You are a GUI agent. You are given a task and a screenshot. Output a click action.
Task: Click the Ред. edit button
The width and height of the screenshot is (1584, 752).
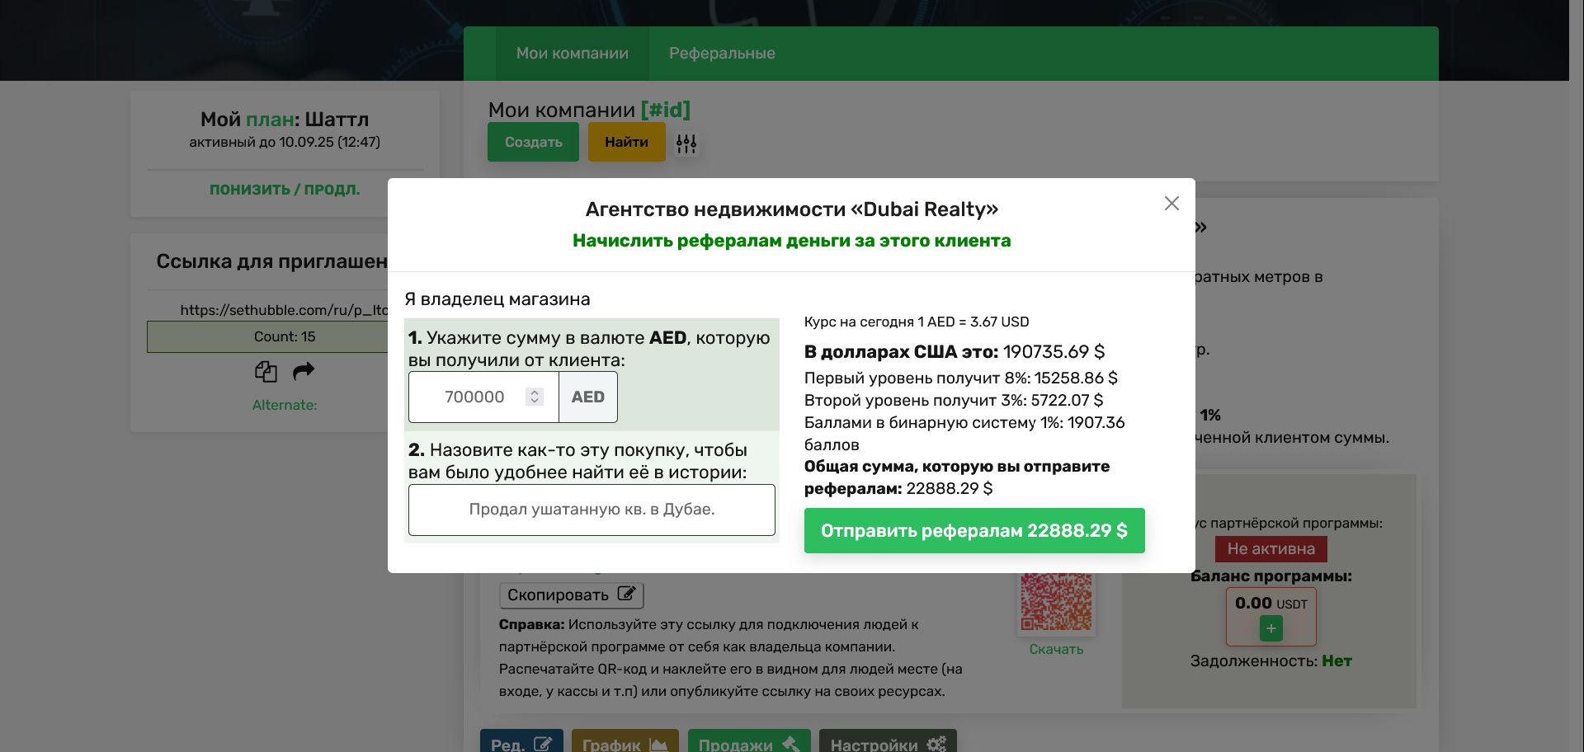tap(521, 742)
